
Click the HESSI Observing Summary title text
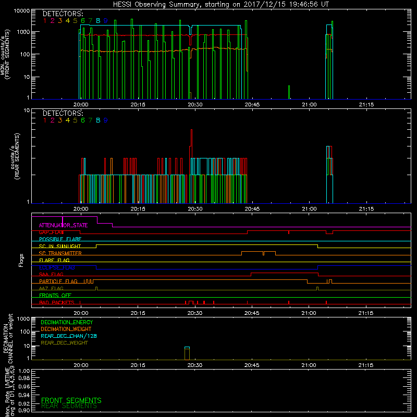click(220, 4)
